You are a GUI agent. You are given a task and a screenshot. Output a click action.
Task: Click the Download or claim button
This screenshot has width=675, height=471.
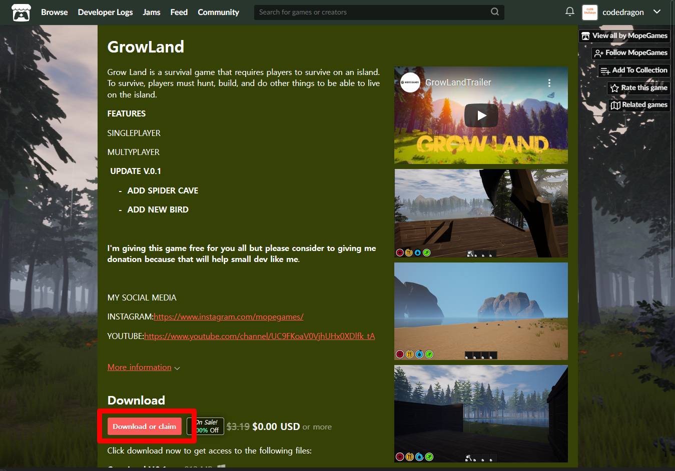(x=144, y=426)
